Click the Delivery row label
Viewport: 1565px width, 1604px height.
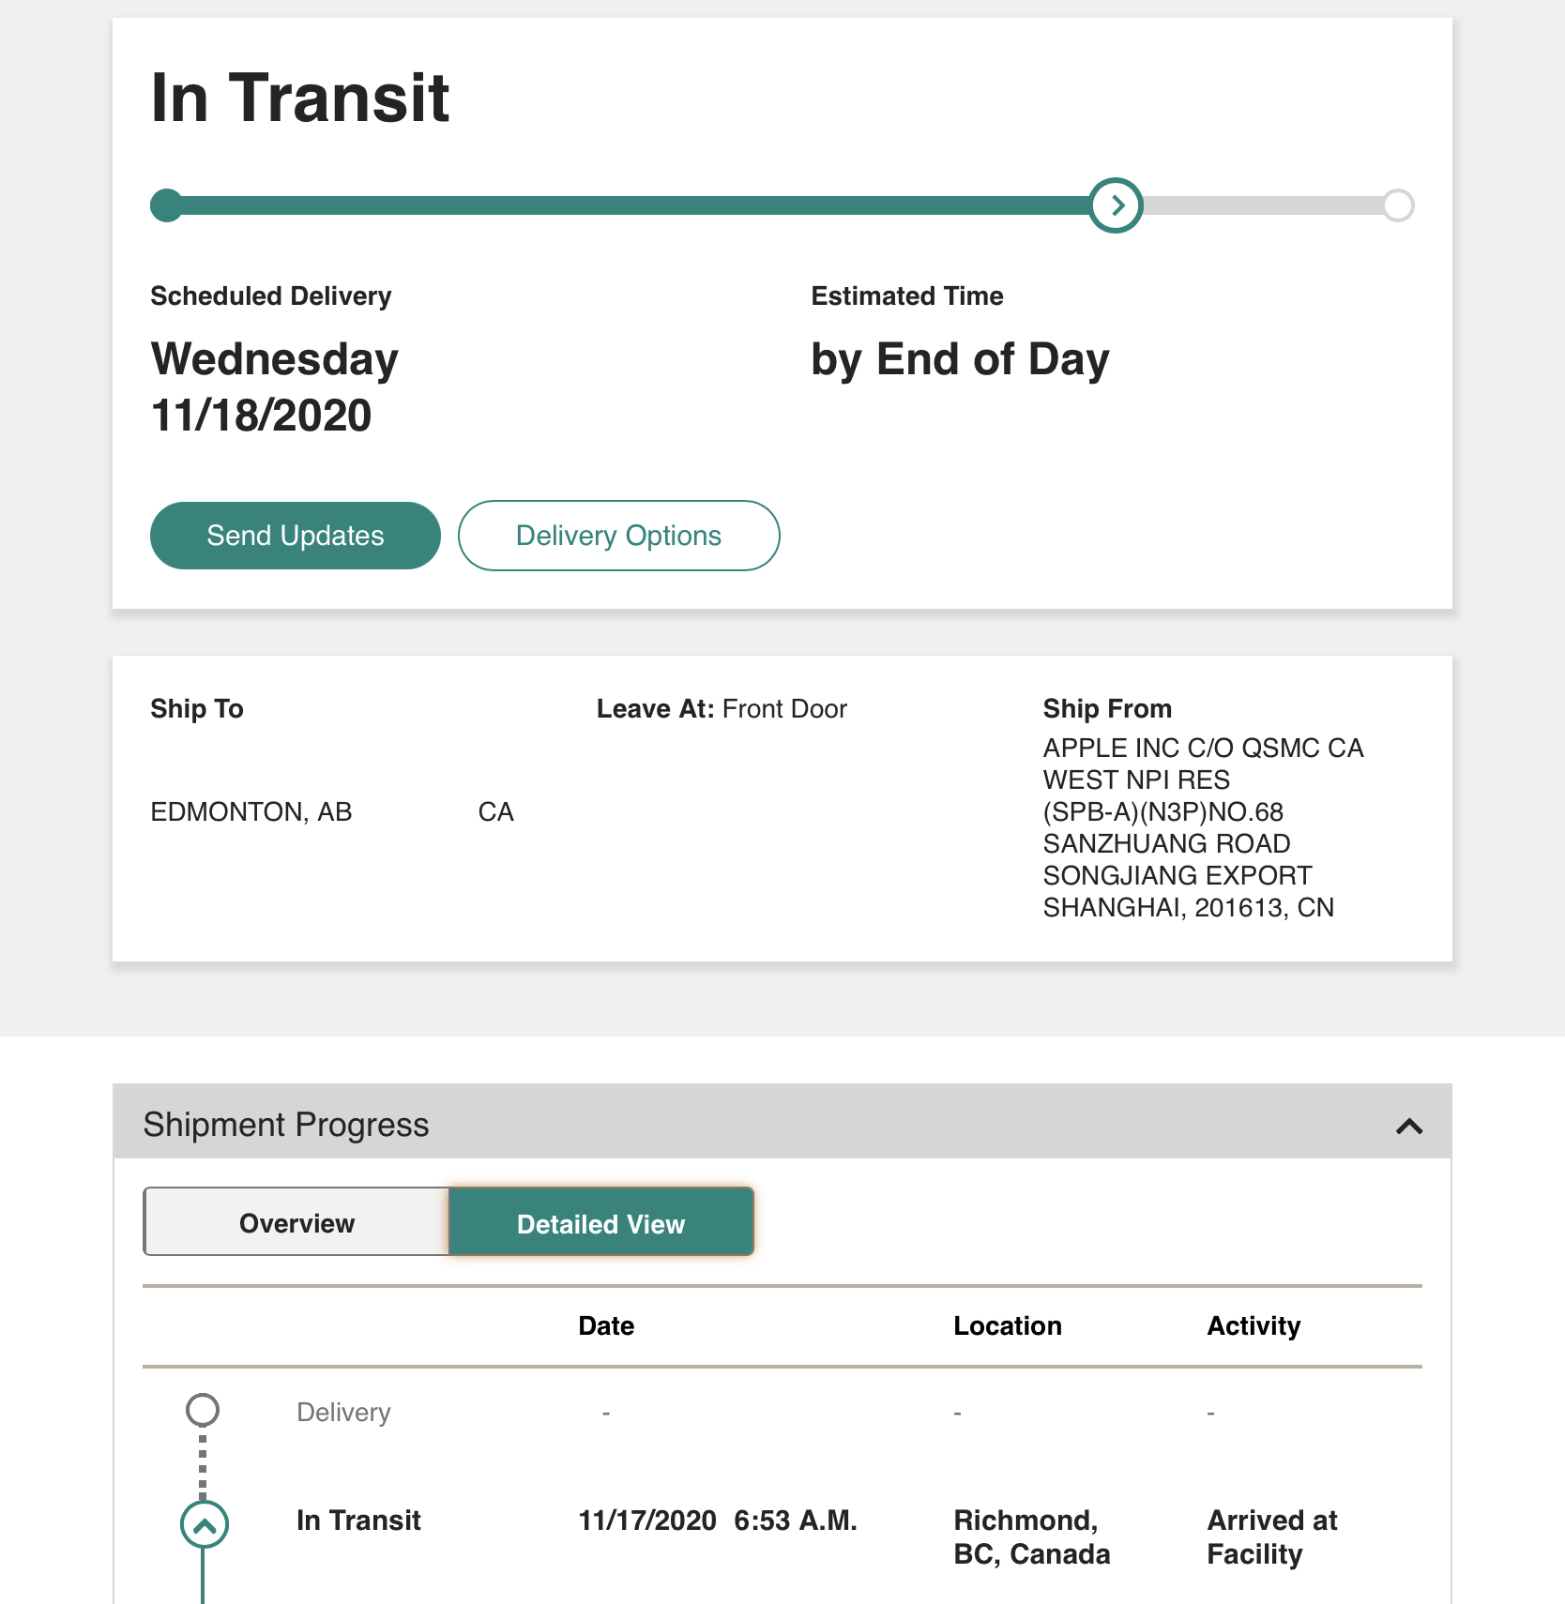pos(343,1412)
